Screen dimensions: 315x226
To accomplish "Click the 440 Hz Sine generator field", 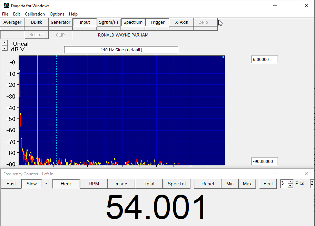I will point(121,50).
